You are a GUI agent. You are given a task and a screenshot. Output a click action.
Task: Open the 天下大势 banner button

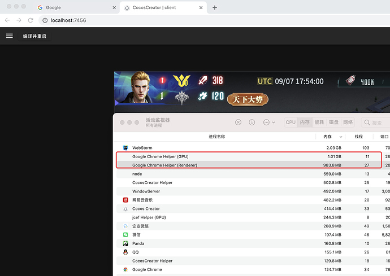[x=248, y=99]
